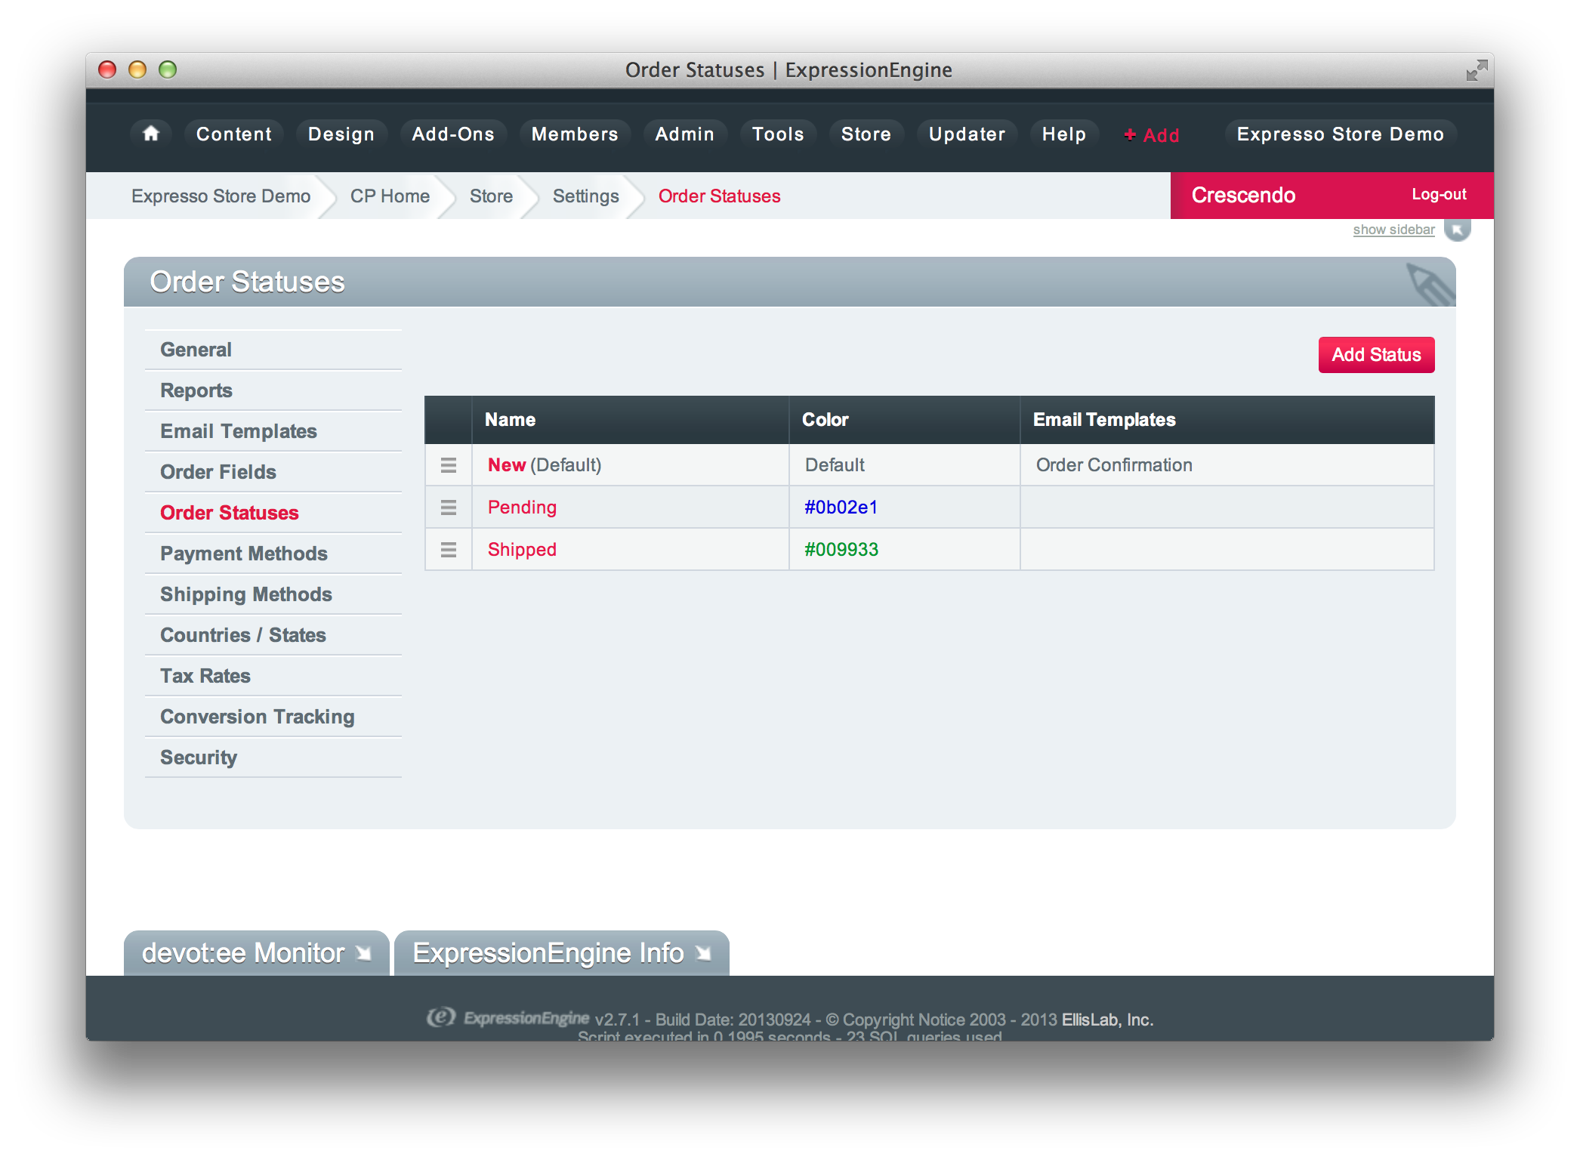Click the Log-out link
This screenshot has width=1580, height=1160.
tap(1439, 195)
